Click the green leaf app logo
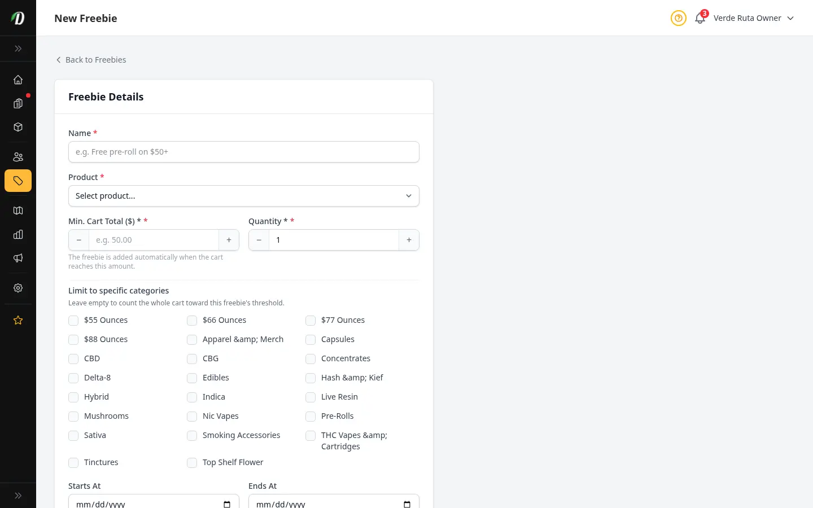813x508 pixels. pos(18,18)
